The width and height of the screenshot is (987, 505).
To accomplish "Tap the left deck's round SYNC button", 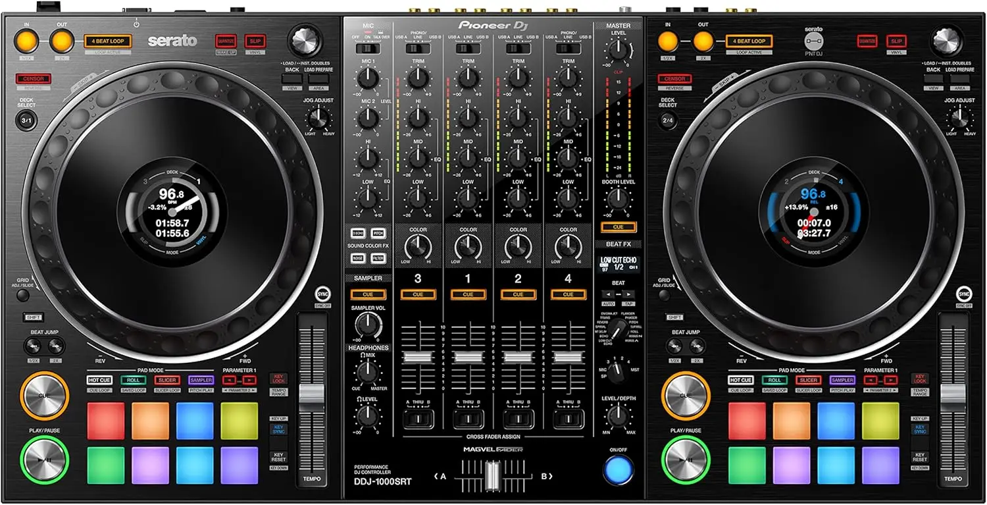I will pos(322,294).
